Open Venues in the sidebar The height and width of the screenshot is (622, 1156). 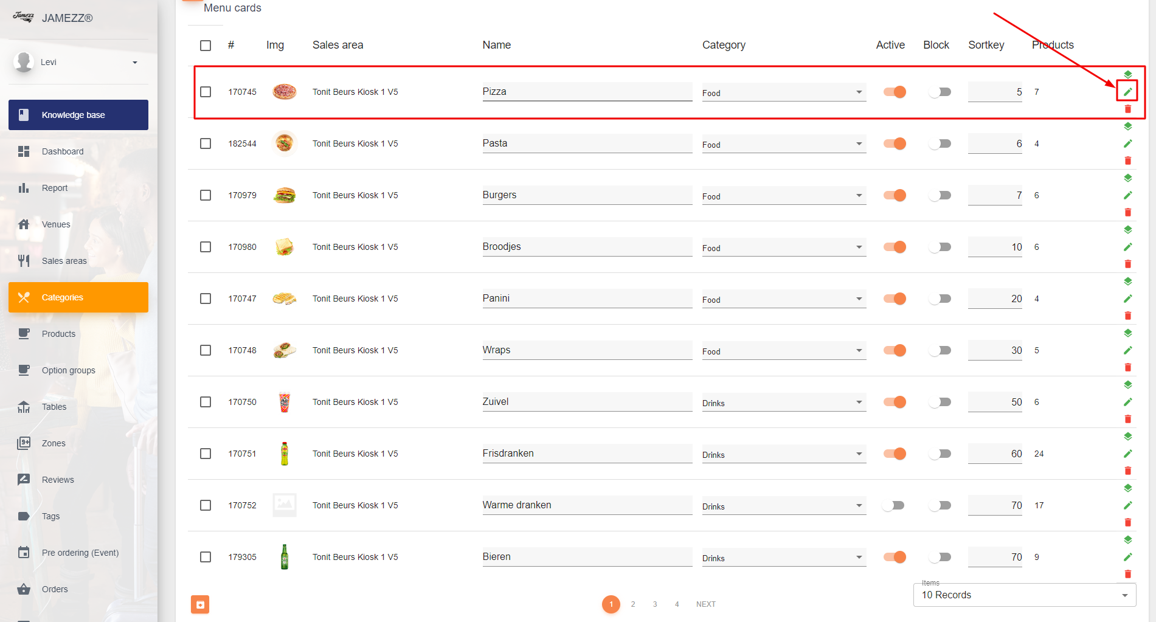coord(78,224)
